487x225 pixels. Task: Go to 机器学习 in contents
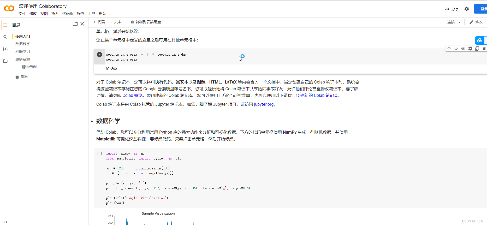pyautogui.click(x=23, y=52)
